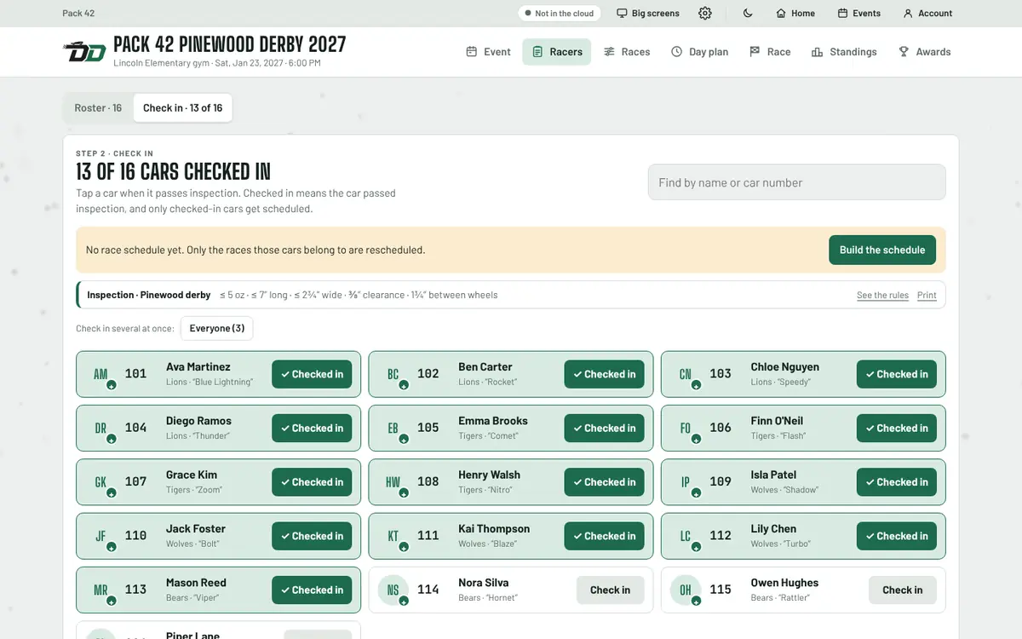Viewport: 1022px width, 639px height.
Task: Check in Nora Silva's car
Action: point(610,590)
